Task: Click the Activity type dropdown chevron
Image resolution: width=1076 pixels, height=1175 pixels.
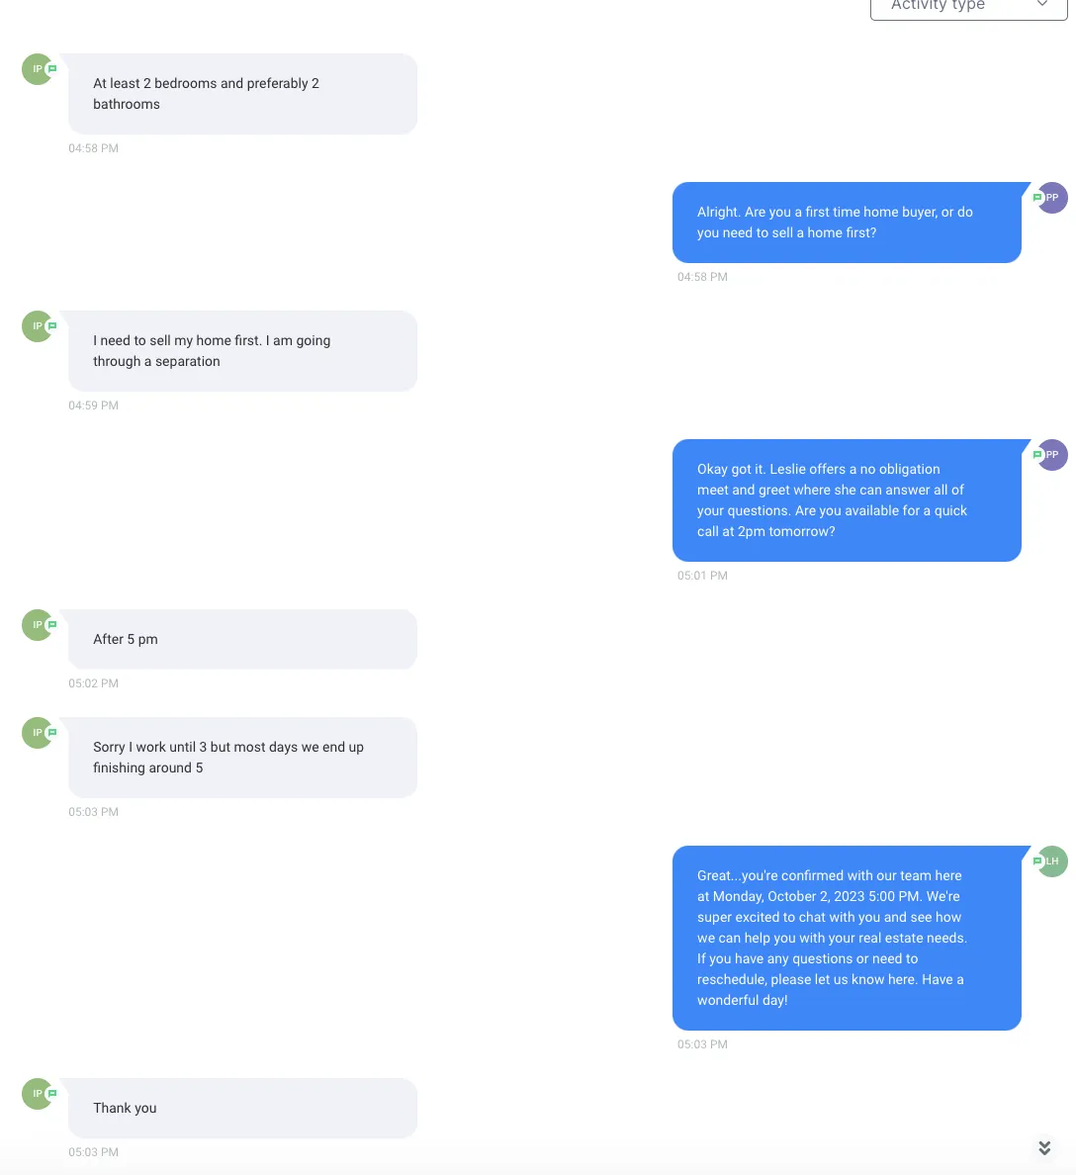Action: click(x=1042, y=5)
